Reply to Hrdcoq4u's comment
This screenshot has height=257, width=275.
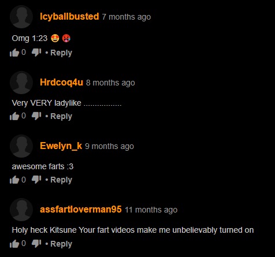pyautogui.click(x=61, y=116)
